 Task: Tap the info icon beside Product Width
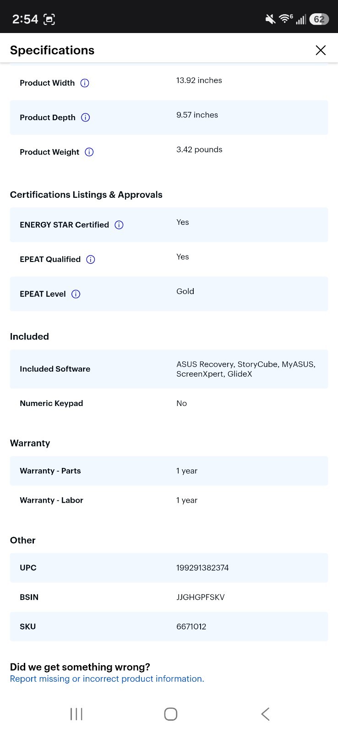(x=85, y=83)
